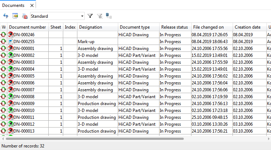Click green 3-D model icon beside DN-000002
The image size is (271, 150).
[x=11, y=55]
